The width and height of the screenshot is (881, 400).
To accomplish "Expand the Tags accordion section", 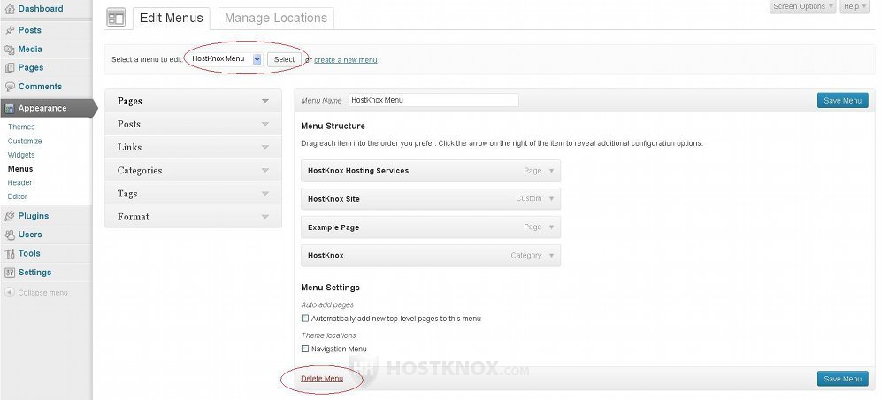I will pos(194,193).
